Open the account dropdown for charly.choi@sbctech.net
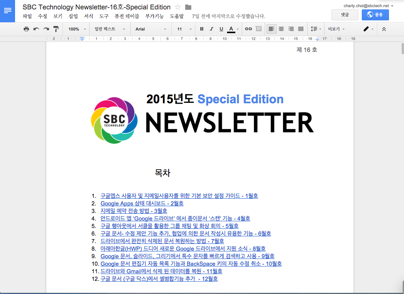The width and height of the screenshot is (404, 294). (x=369, y=6)
